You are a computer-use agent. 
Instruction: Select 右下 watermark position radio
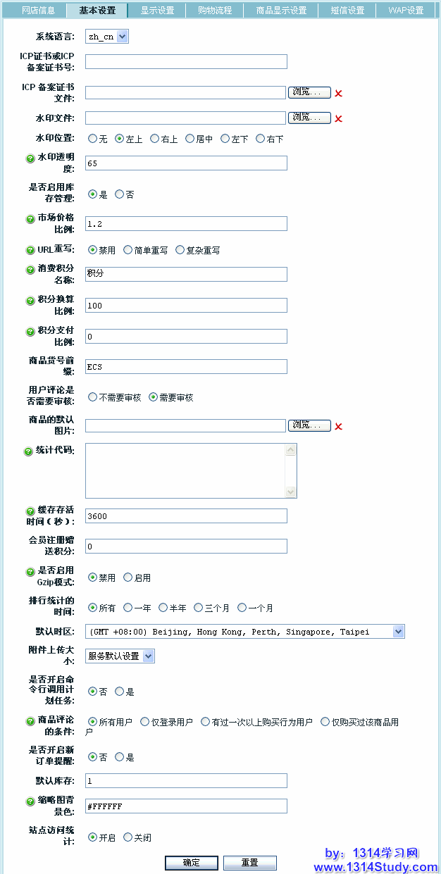coord(260,139)
